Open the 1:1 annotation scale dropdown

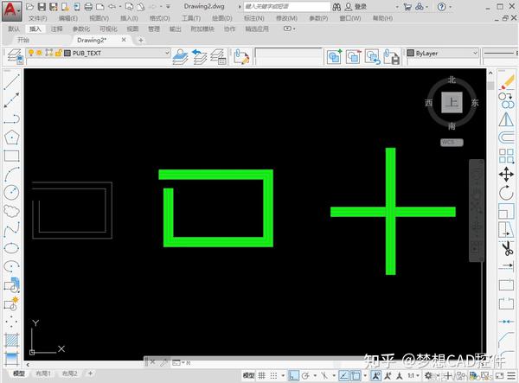pyautogui.click(x=413, y=375)
